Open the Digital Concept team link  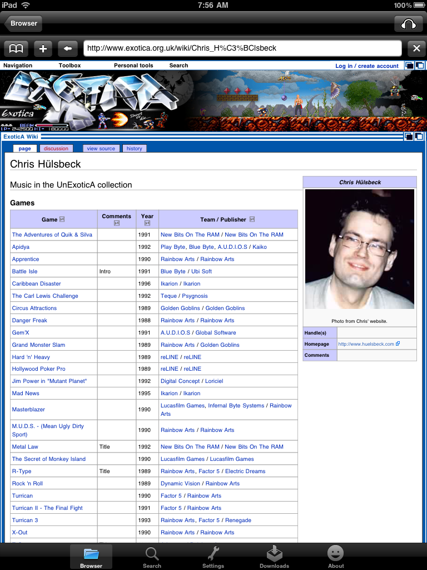[180, 381]
